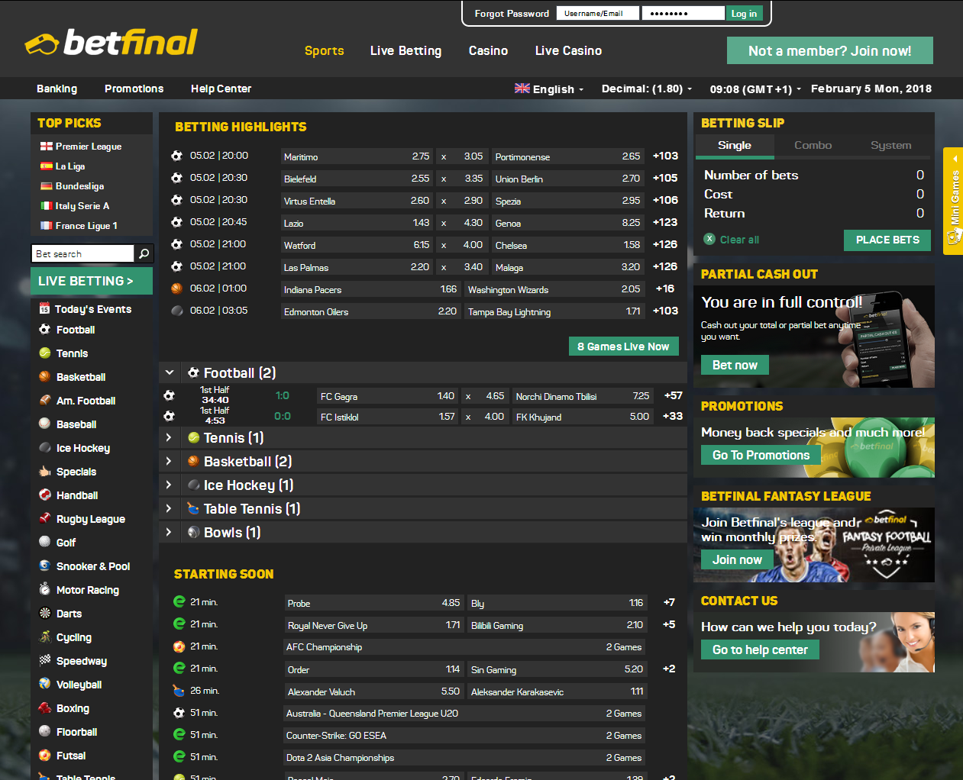963x780 pixels.
Task: Click the Bet now button
Action: click(735, 365)
